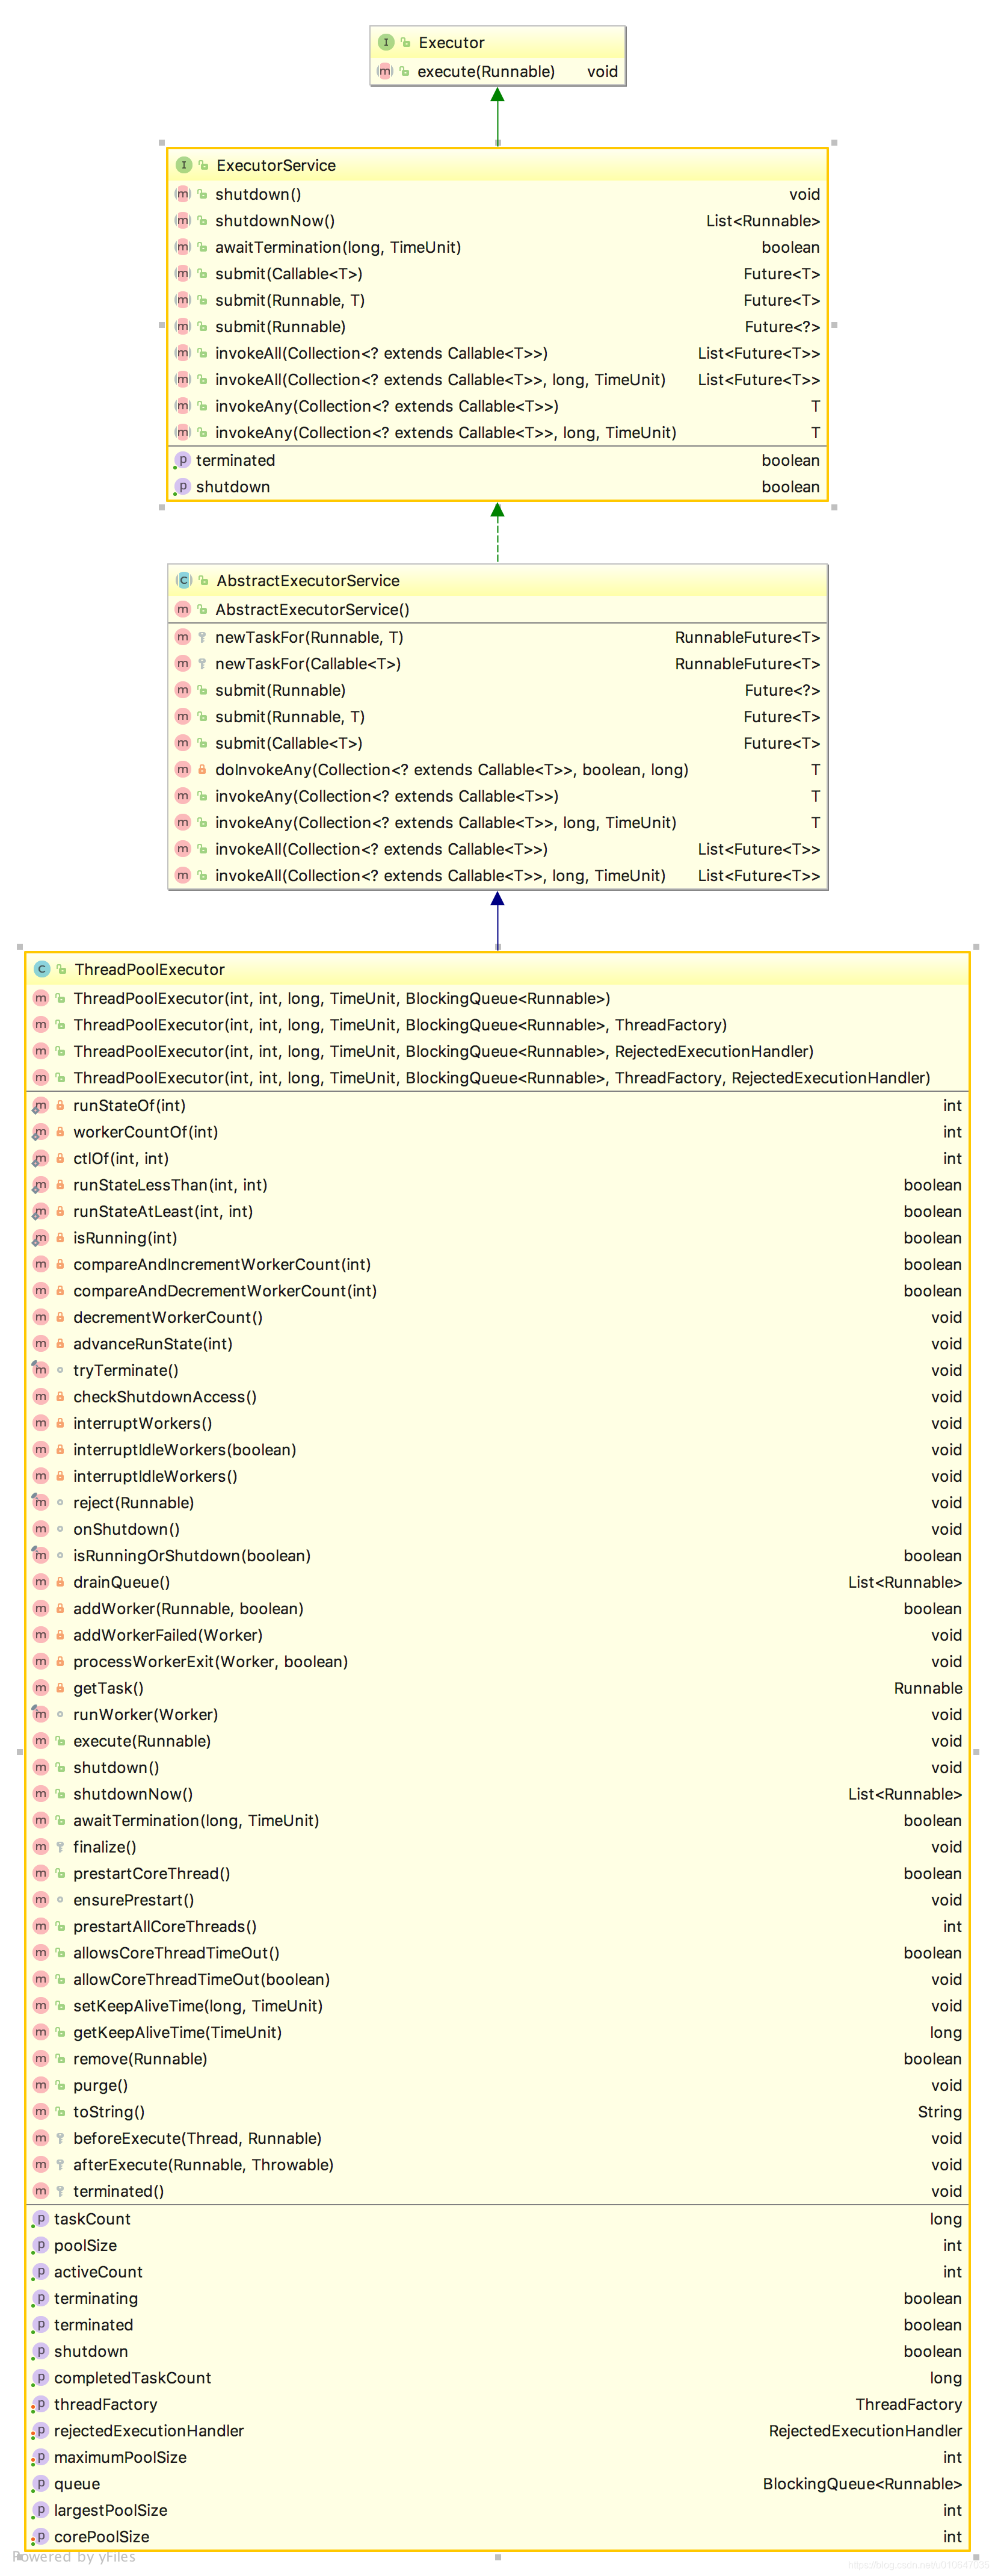
Task: Select the AbstractExecutorService node title
Action: [x=308, y=581]
